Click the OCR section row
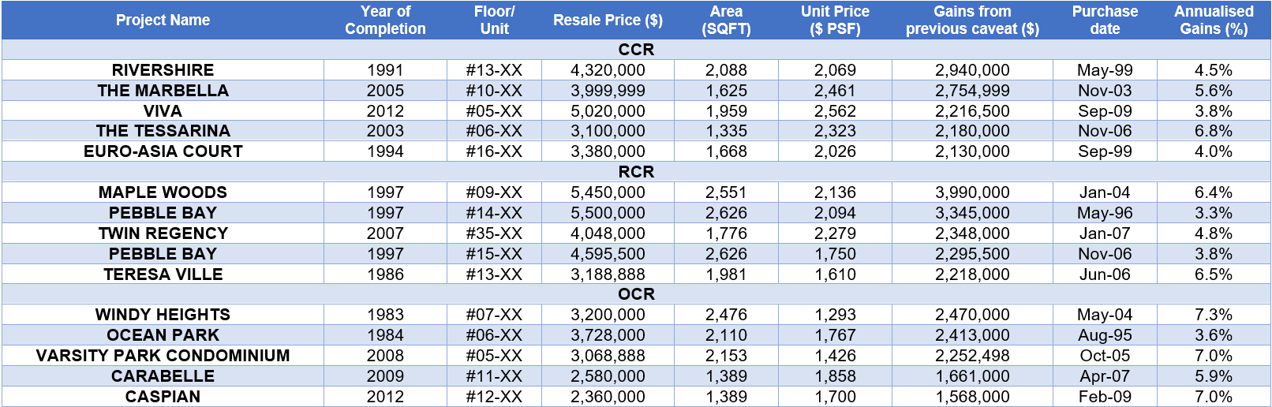Viewport: 1272px width, 407px height. 636,294
